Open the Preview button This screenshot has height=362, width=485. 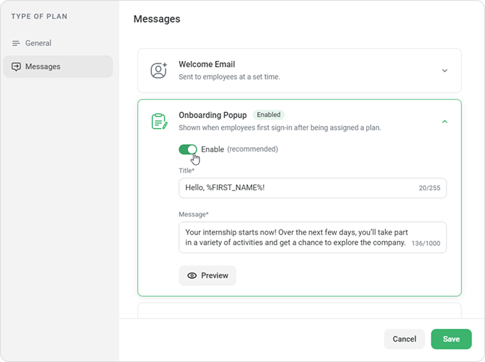coord(207,276)
